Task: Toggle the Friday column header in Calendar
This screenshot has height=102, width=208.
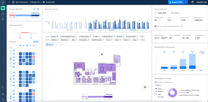Action: click(34, 46)
